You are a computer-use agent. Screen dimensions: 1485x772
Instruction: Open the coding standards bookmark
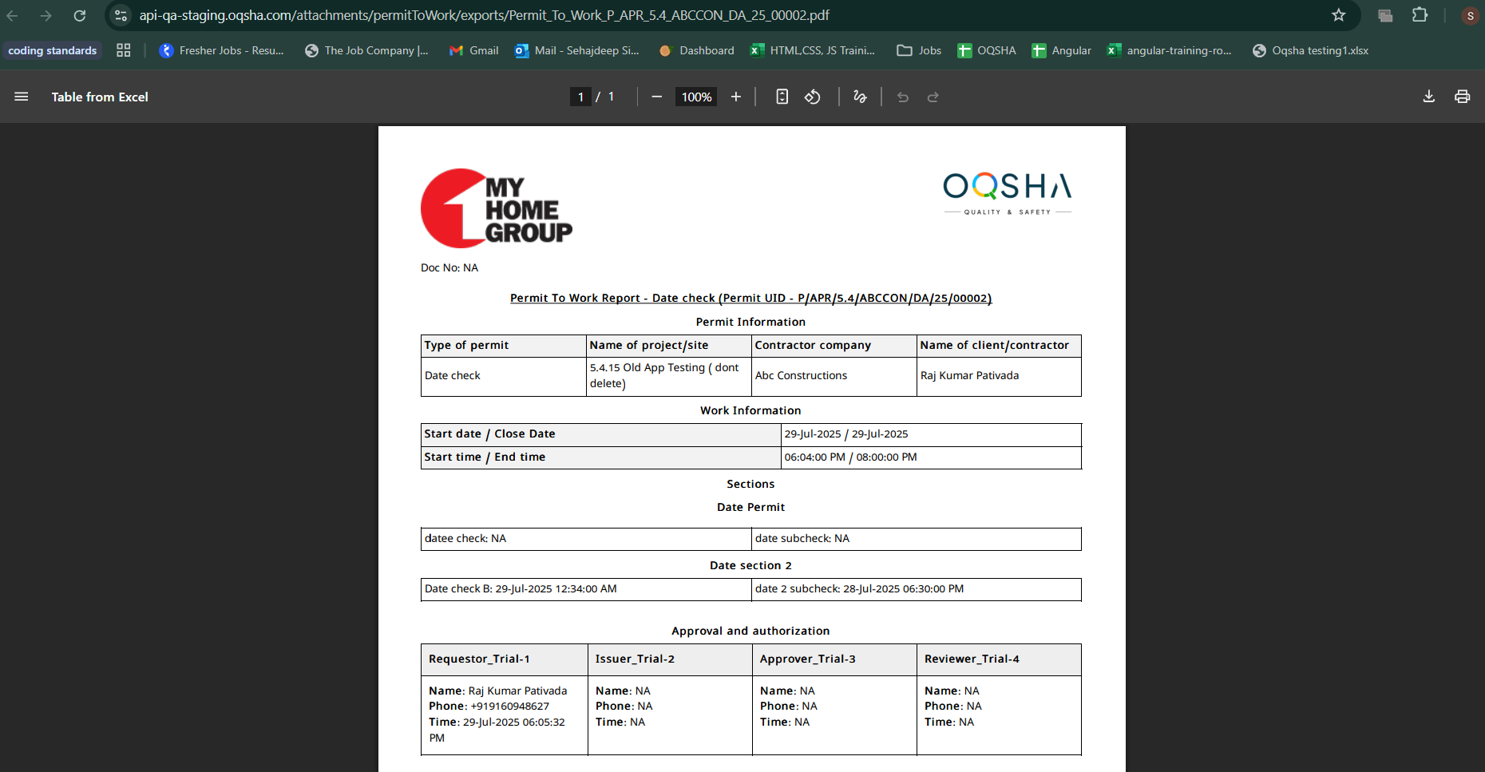53,50
